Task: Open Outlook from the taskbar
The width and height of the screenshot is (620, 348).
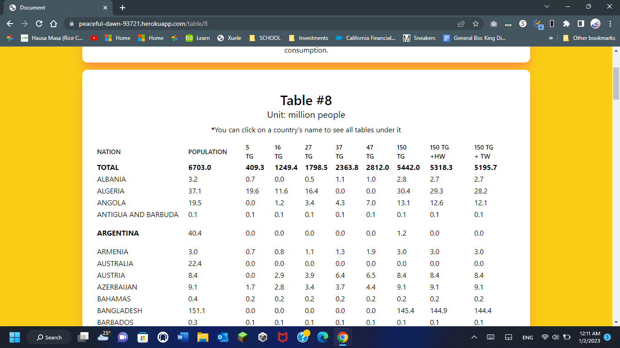Action: [x=222, y=337]
